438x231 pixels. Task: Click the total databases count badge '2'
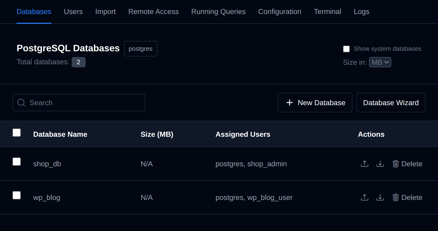[78, 62]
